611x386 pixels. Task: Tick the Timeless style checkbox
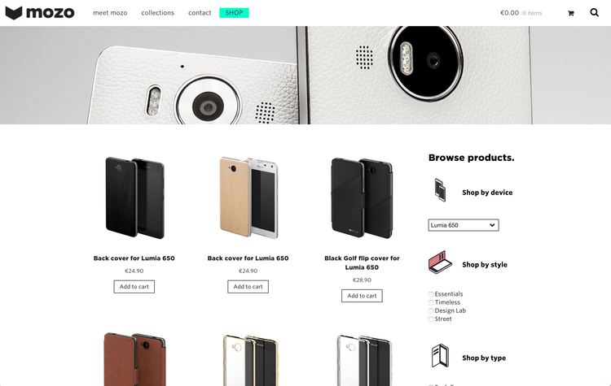pyautogui.click(x=431, y=302)
